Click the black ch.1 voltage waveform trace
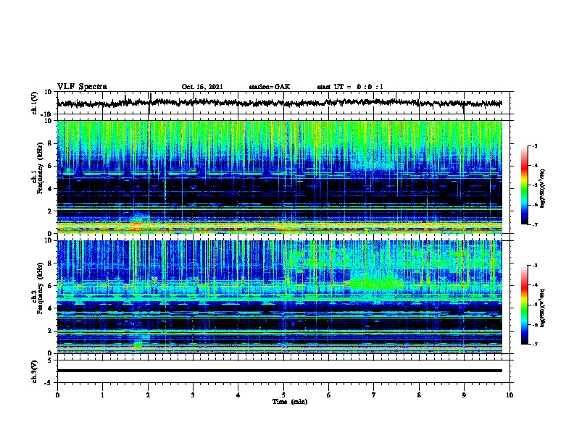Screen dimensions: 574x443 pyautogui.click(x=279, y=103)
